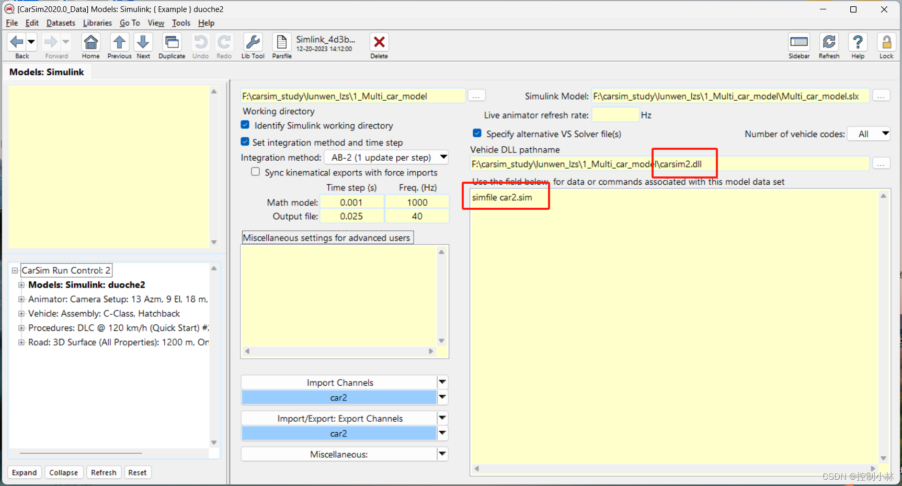Viewport: 902px width, 486px height.
Task: Click the Miscellaneous settings horizontal scrollbar
Action: 339,351
